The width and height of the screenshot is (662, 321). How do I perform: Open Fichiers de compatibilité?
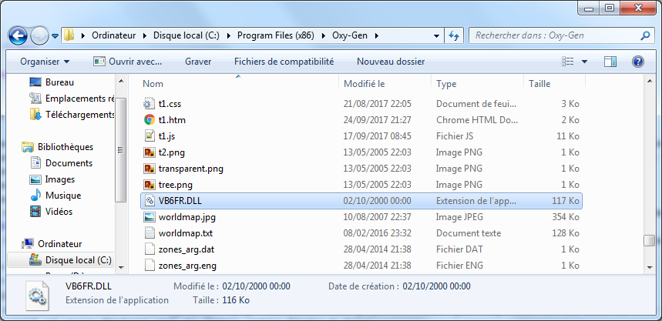[284, 62]
